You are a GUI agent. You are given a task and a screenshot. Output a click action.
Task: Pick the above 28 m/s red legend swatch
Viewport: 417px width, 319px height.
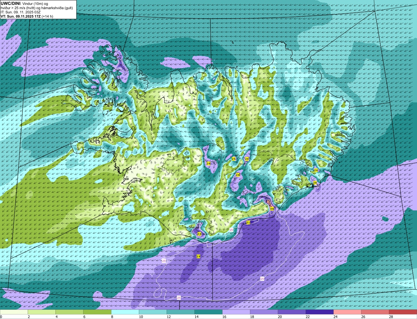coord(403,312)
